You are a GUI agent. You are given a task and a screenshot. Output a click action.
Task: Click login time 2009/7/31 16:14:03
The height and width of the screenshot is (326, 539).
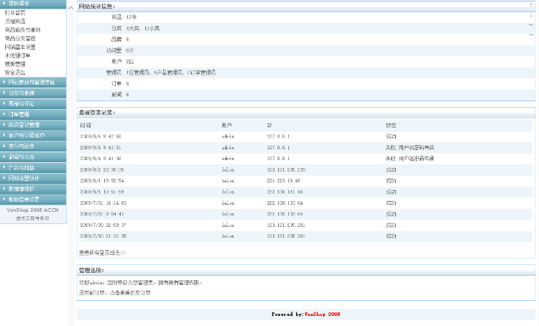point(103,203)
